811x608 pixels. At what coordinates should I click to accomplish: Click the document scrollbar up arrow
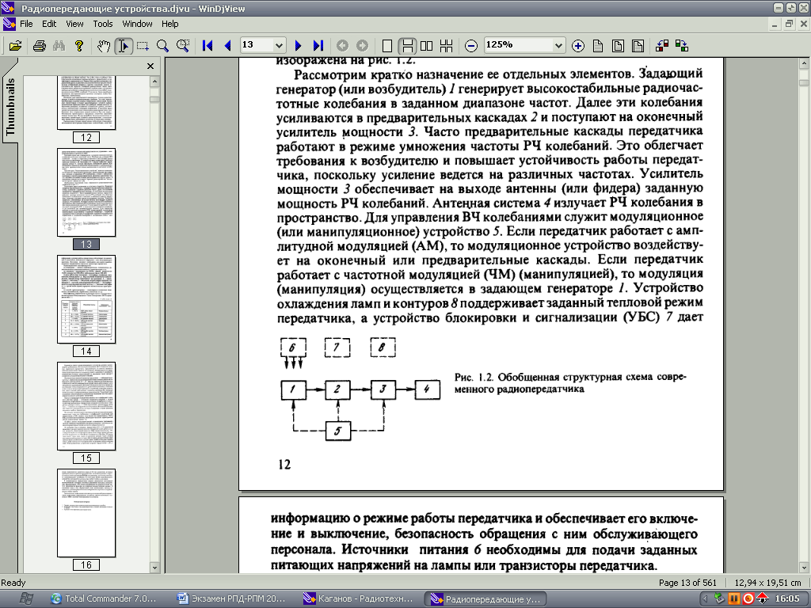(x=804, y=63)
